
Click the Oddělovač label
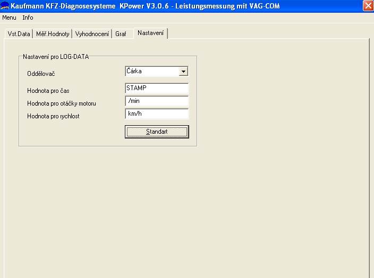tap(41, 74)
